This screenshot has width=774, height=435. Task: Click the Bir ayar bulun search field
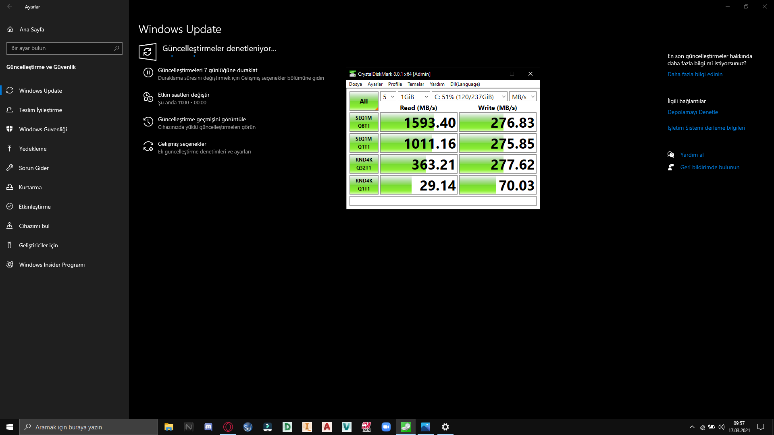point(60,48)
